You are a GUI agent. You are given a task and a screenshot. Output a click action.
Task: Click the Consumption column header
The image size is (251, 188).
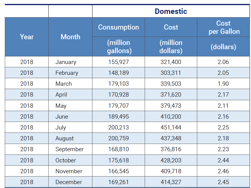(118, 27)
